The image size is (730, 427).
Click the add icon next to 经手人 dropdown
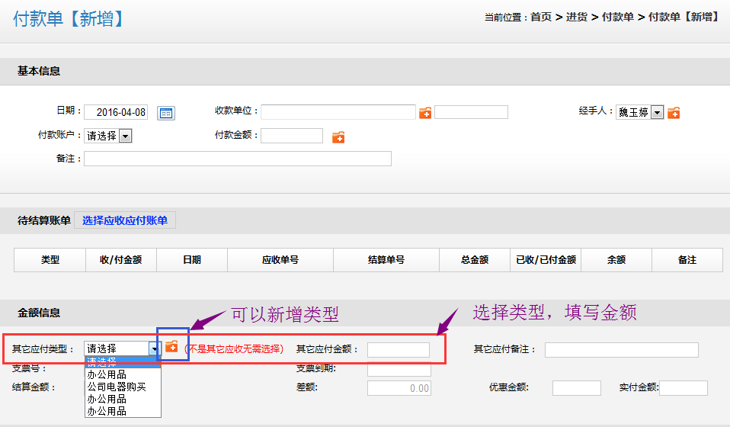pyautogui.click(x=674, y=113)
